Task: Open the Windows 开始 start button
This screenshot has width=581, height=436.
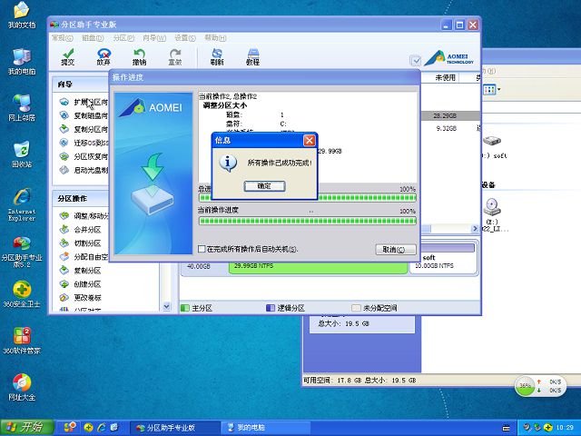Action: [26, 428]
